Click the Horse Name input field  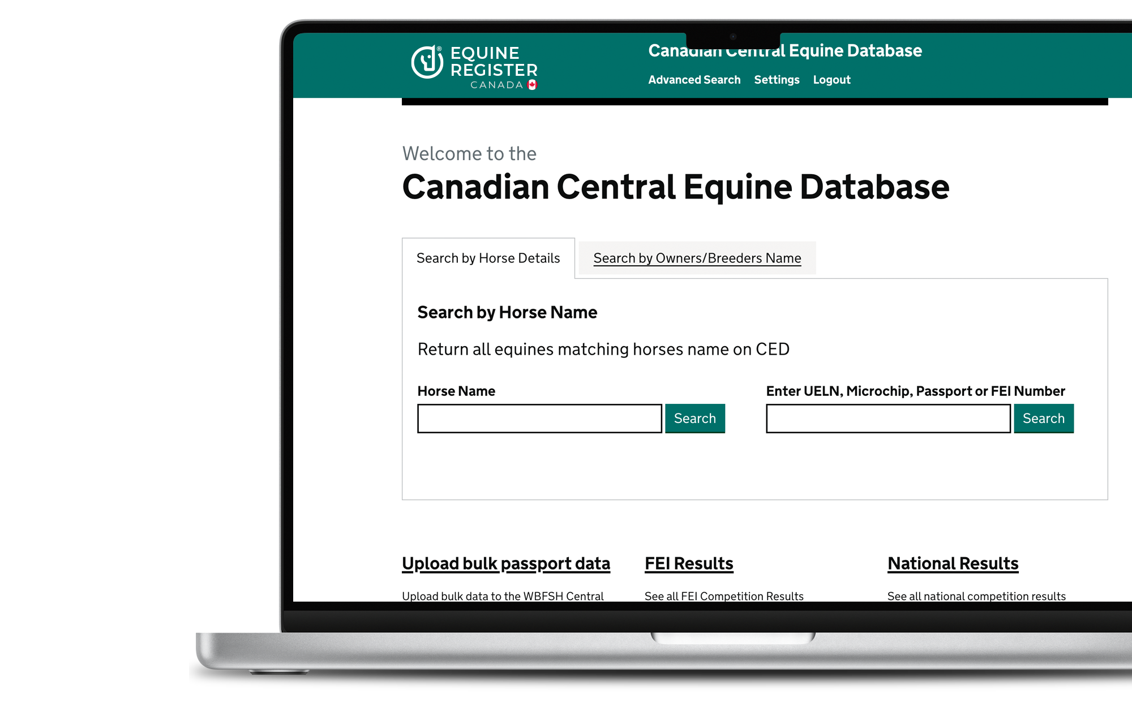pos(539,418)
